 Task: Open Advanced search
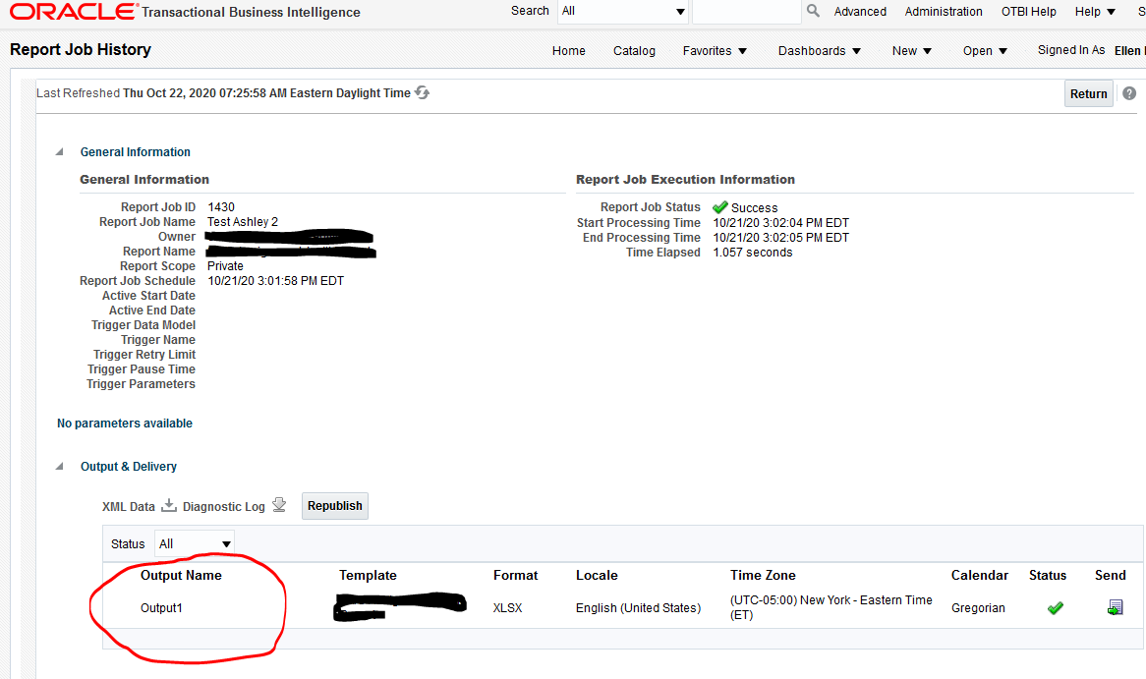pyautogui.click(x=860, y=11)
